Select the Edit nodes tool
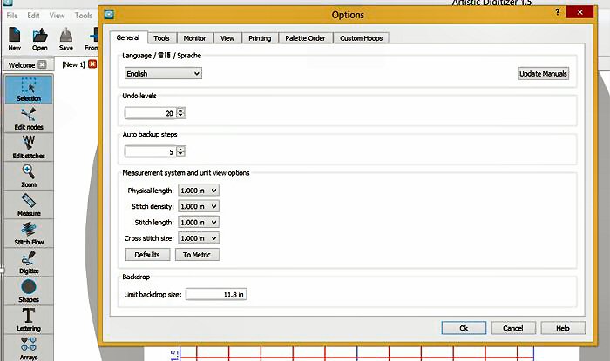 pyautogui.click(x=29, y=119)
